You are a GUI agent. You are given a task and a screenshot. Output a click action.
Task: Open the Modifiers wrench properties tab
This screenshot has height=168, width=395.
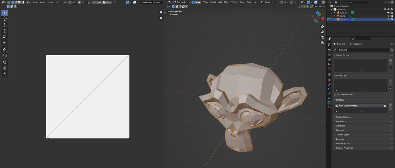point(329,84)
